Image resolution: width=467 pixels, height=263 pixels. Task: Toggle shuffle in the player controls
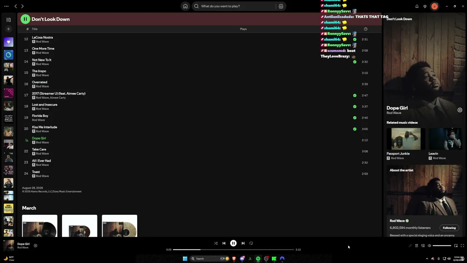(216, 243)
